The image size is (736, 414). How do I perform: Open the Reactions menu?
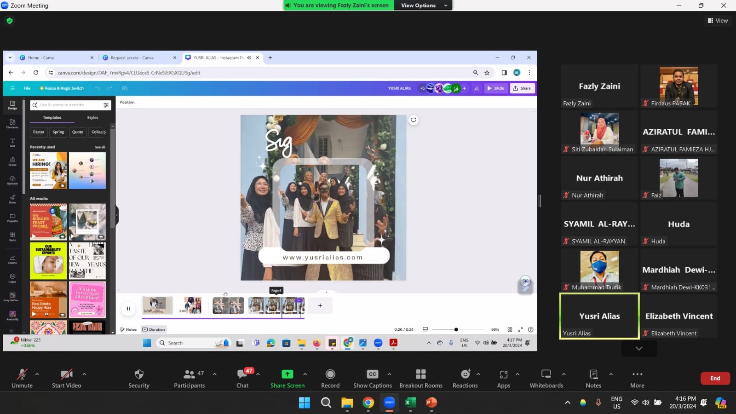click(465, 374)
